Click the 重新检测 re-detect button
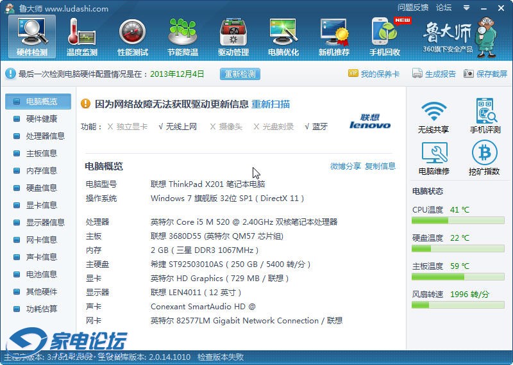The image size is (513, 365). point(240,74)
